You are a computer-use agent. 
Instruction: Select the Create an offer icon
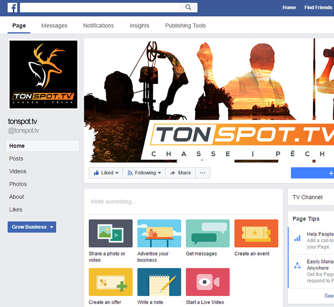(111, 282)
